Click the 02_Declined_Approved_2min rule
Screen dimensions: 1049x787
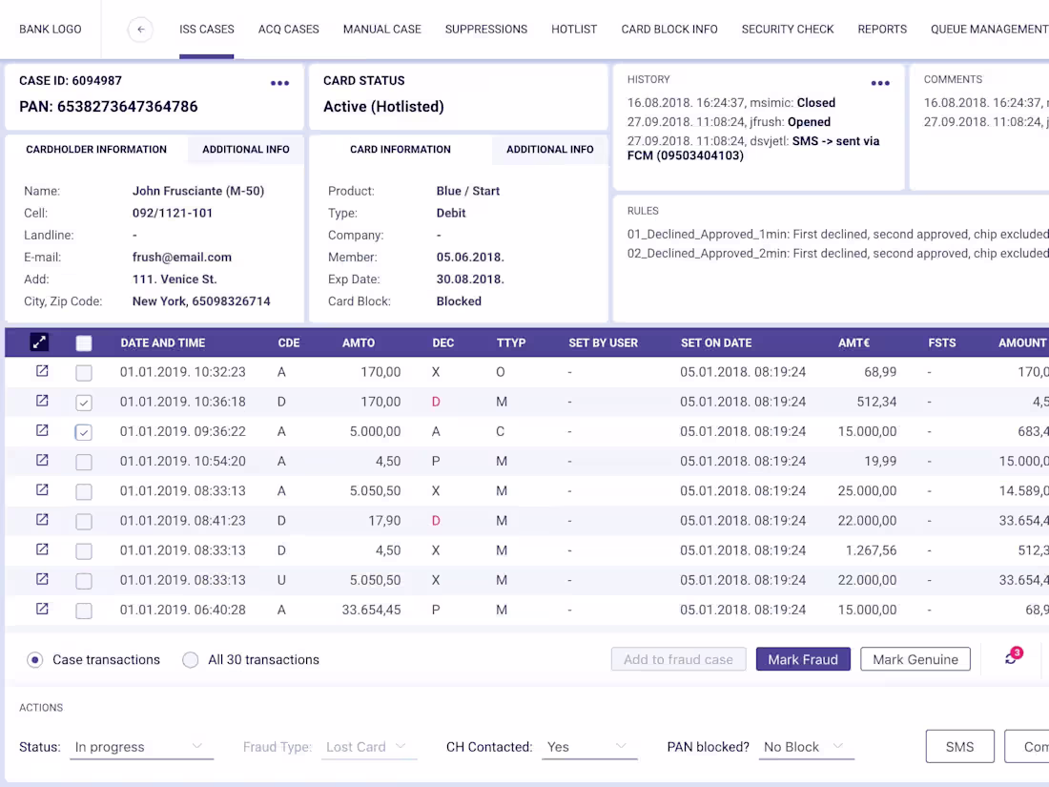click(837, 254)
